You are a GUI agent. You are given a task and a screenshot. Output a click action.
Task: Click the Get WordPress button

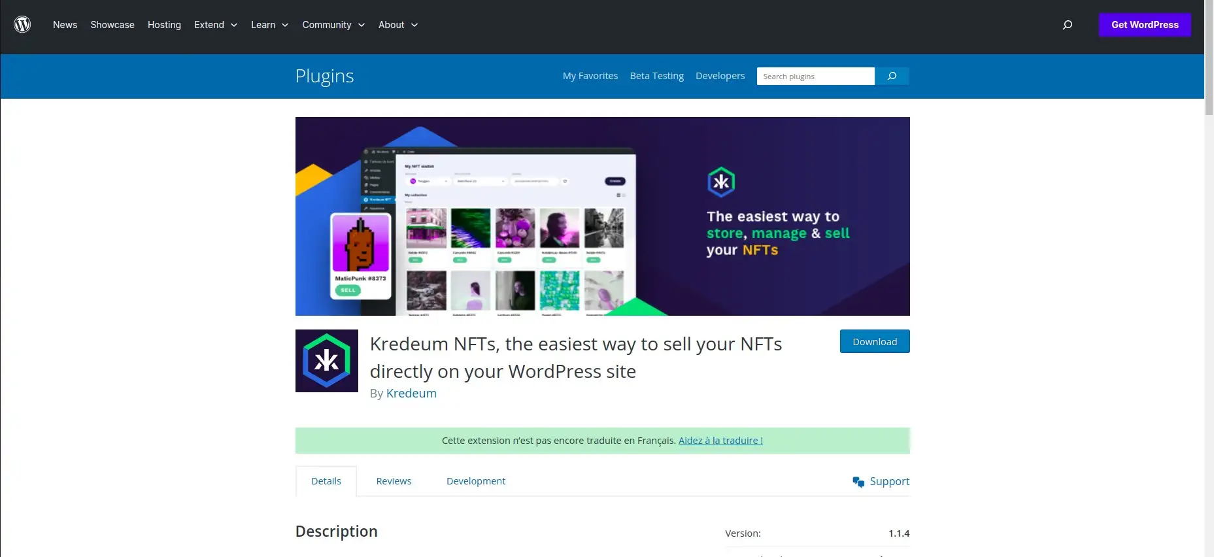[1145, 25]
